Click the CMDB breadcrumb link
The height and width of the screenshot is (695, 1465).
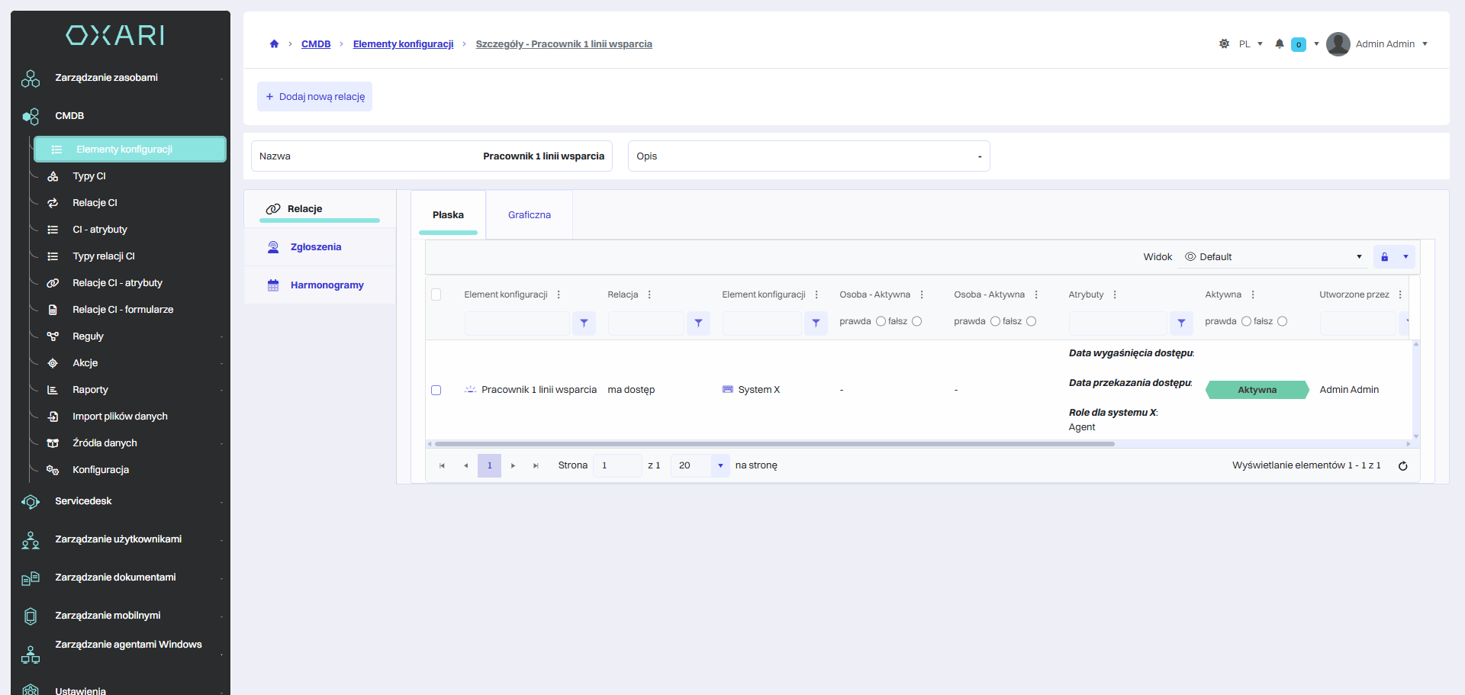[316, 44]
